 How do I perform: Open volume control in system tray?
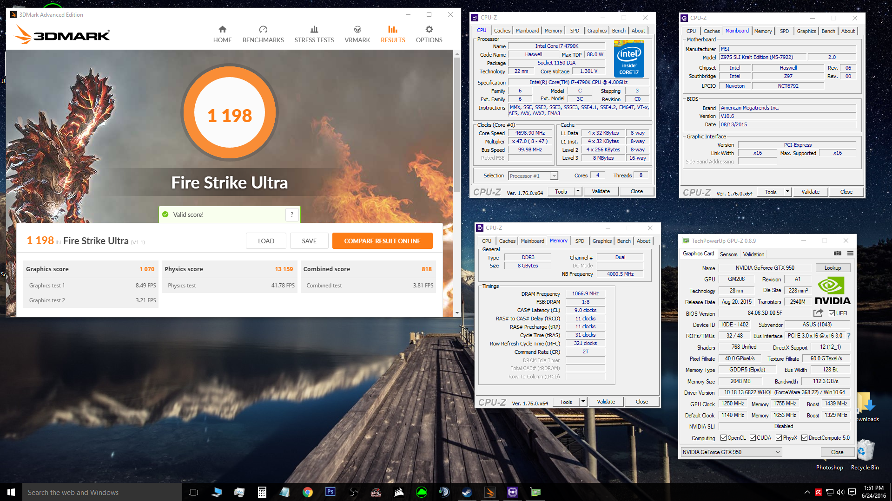click(840, 492)
